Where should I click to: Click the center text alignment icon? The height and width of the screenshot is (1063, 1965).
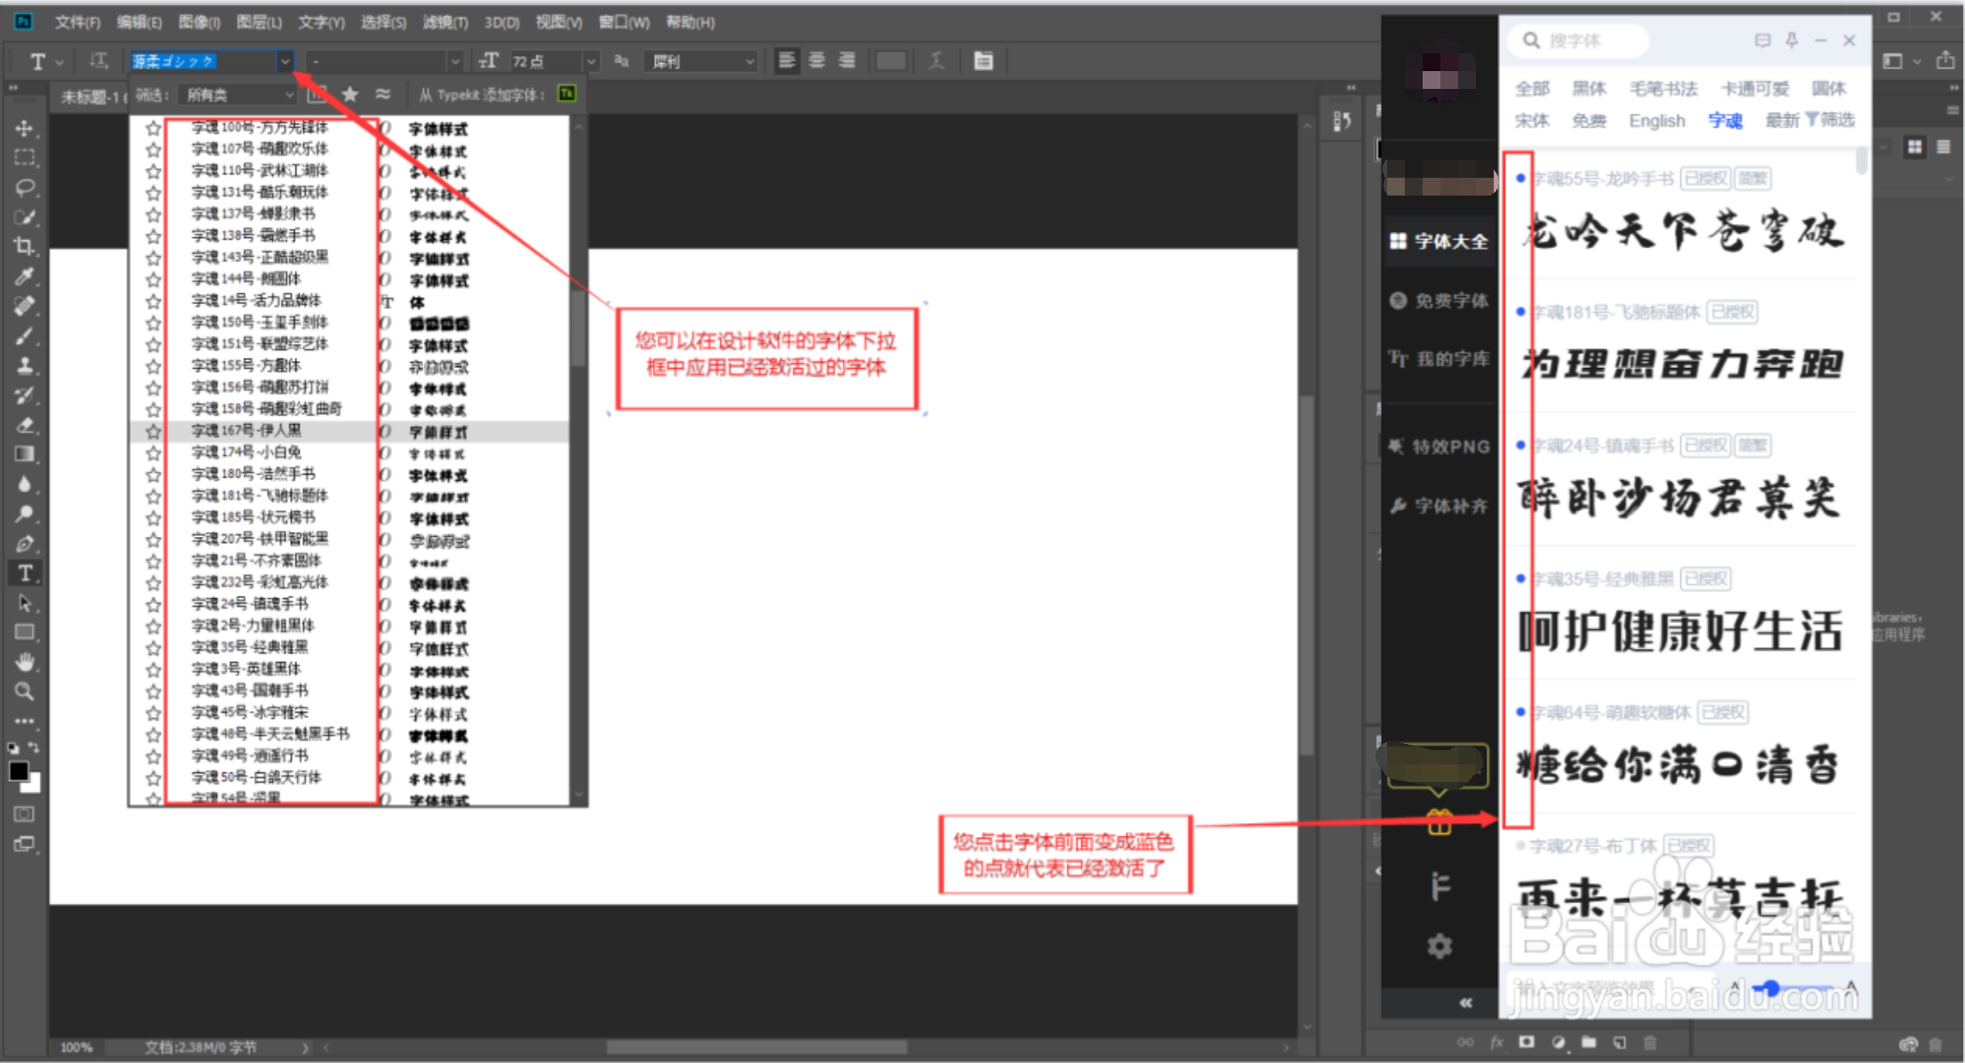pos(817,60)
